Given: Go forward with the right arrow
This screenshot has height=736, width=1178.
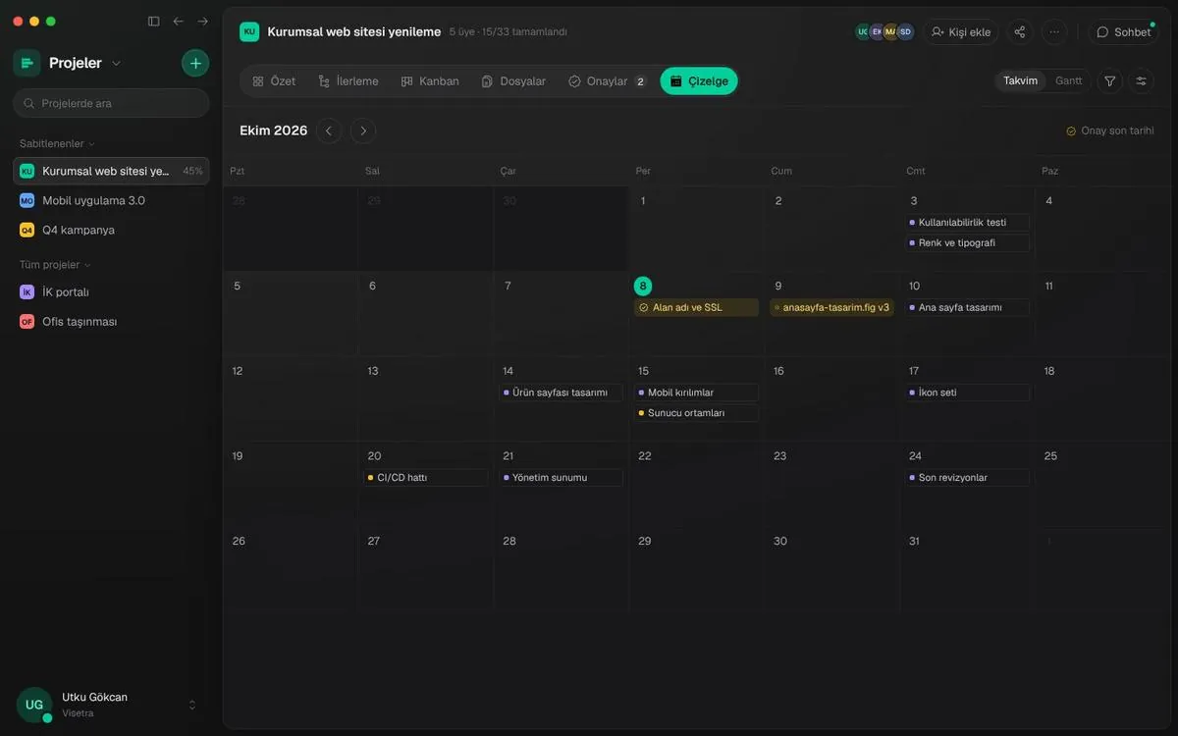Looking at the screenshot, I should coord(202,21).
